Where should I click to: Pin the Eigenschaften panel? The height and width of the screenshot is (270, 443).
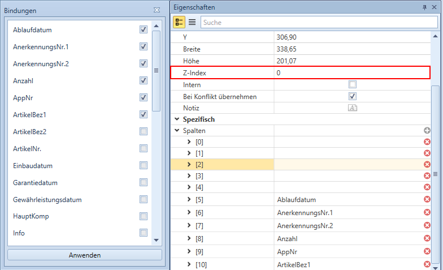pos(424,7)
